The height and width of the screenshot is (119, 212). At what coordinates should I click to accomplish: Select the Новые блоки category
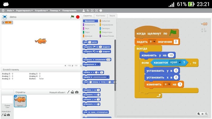[107, 36]
